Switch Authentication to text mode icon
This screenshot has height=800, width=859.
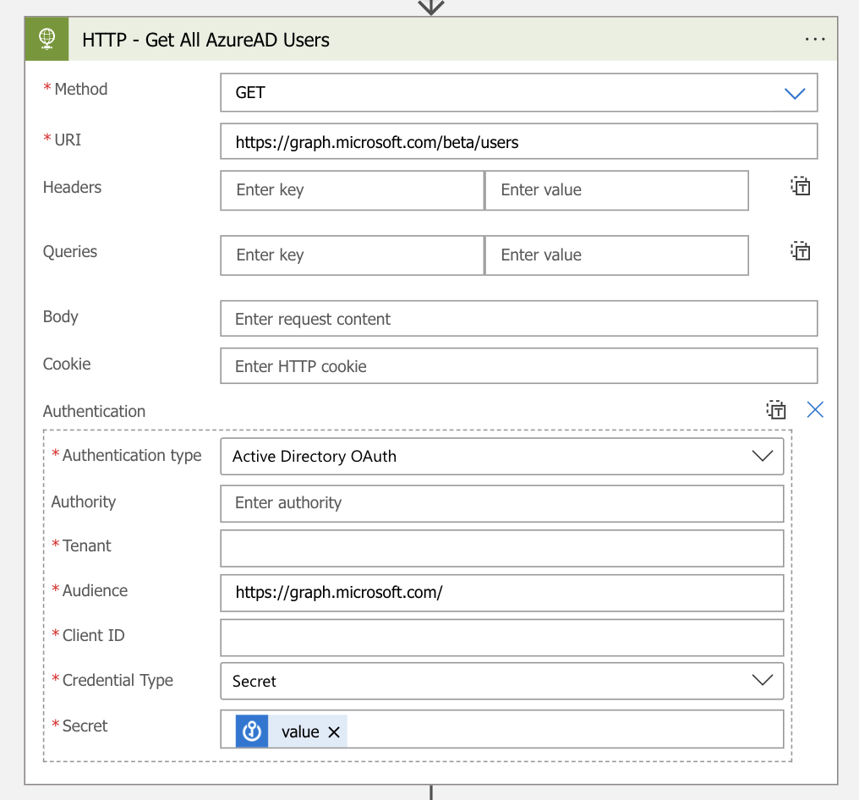(x=776, y=410)
